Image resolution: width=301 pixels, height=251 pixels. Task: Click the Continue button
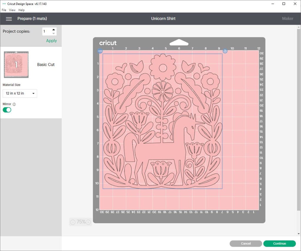tap(280, 244)
